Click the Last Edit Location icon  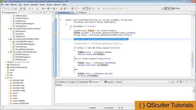tap(115, 9)
